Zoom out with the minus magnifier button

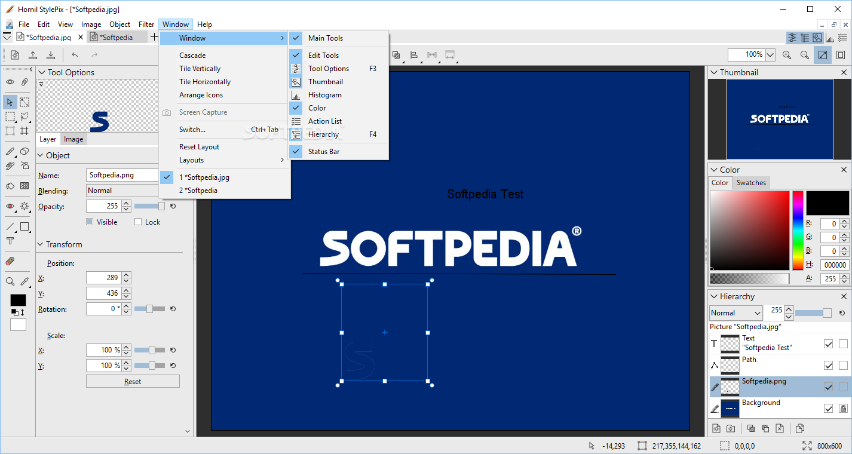click(x=805, y=55)
